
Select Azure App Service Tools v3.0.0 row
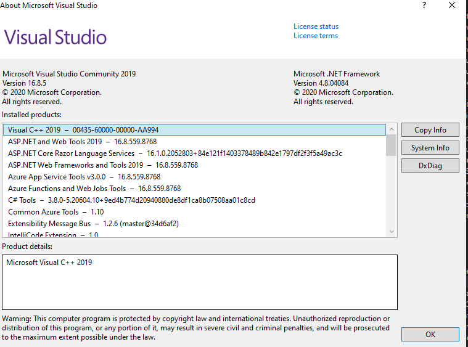pyautogui.click(x=194, y=177)
